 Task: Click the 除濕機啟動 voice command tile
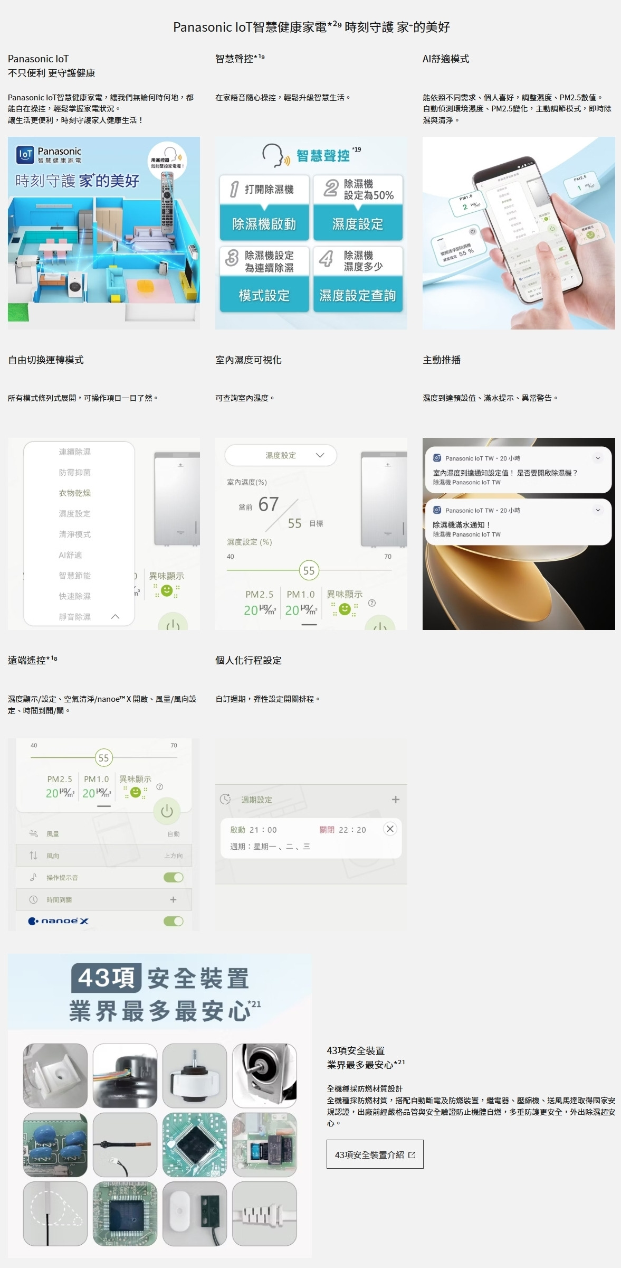pos(264,224)
